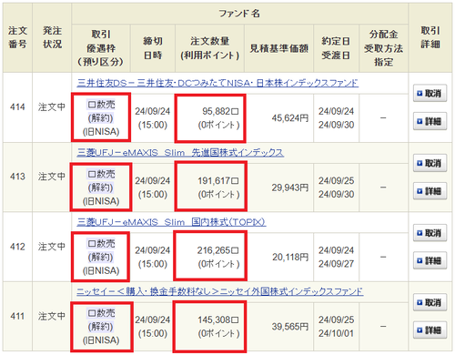
Task: Click 見積基準価額 column header
Action: (x=278, y=48)
